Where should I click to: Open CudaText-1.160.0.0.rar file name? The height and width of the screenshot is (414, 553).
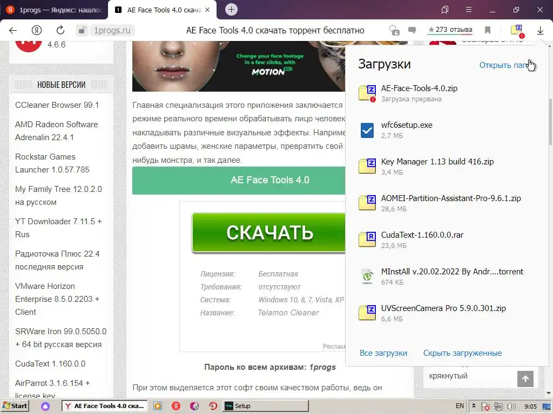(x=422, y=235)
